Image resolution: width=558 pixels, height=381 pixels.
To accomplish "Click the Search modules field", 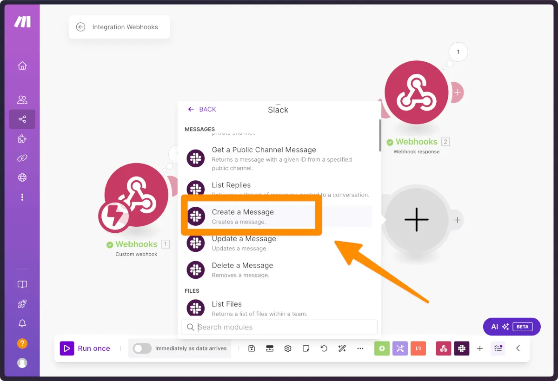I will click(x=279, y=327).
